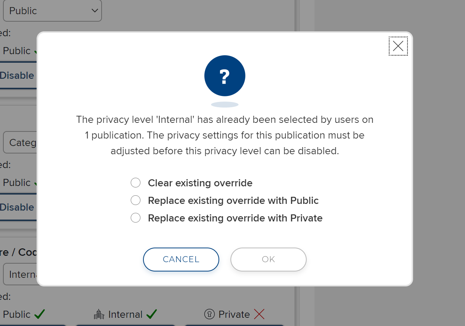The height and width of the screenshot is (326, 465).
Task: Select the 'Clear existing override' radio button
Action: (x=136, y=183)
